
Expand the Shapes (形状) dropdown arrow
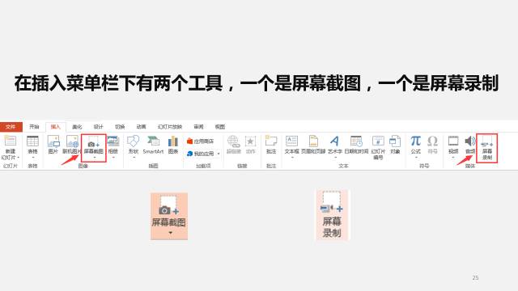[x=134, y=158]
